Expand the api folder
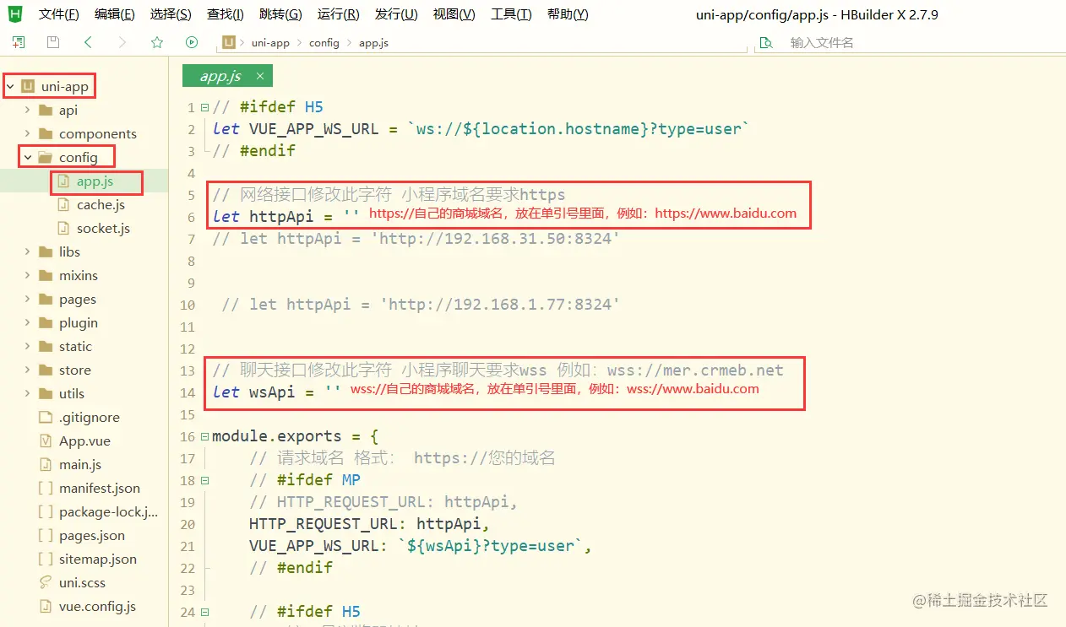This screenshot has width=1066, height=627. [x=28, y=110]
